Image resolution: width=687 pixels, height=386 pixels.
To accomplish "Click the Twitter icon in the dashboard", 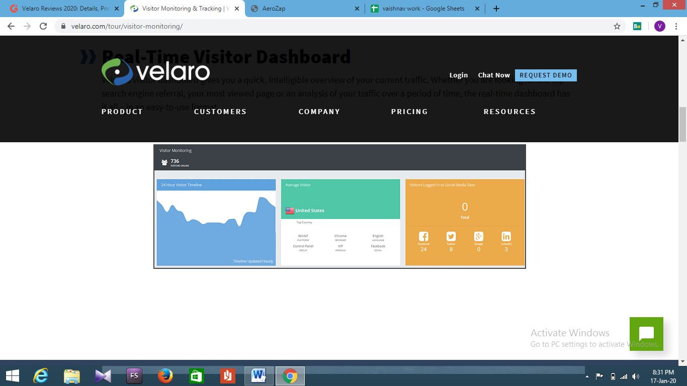I will (451, 236).
